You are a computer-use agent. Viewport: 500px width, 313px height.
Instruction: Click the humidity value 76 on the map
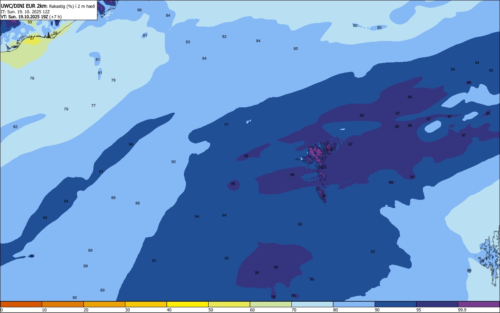tap(32, 78)
